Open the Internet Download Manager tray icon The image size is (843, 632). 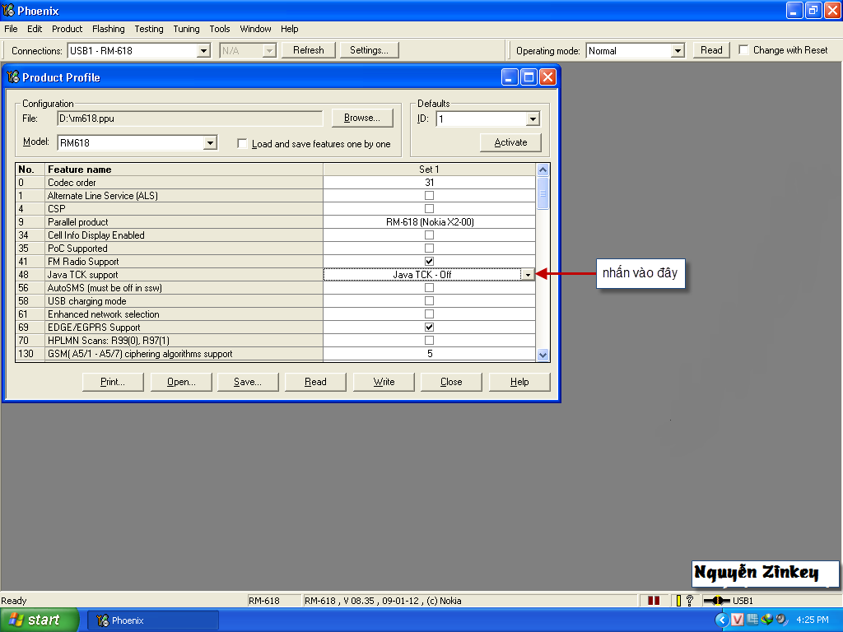click(x=766, y=620)
